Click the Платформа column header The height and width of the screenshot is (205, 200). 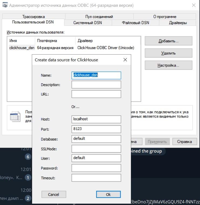(55, 41)
